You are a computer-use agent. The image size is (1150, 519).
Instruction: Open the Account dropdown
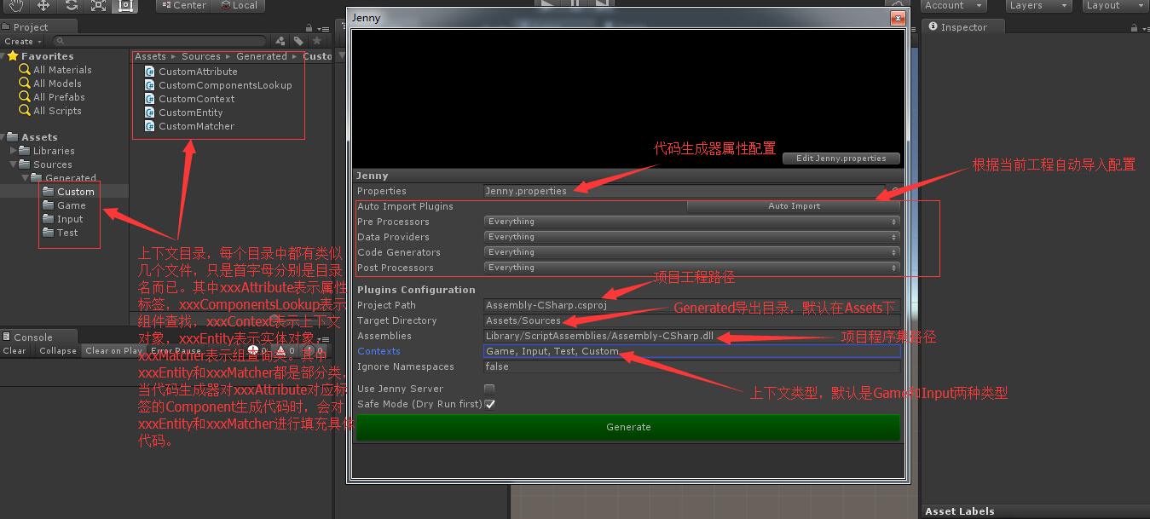(952, 5)
